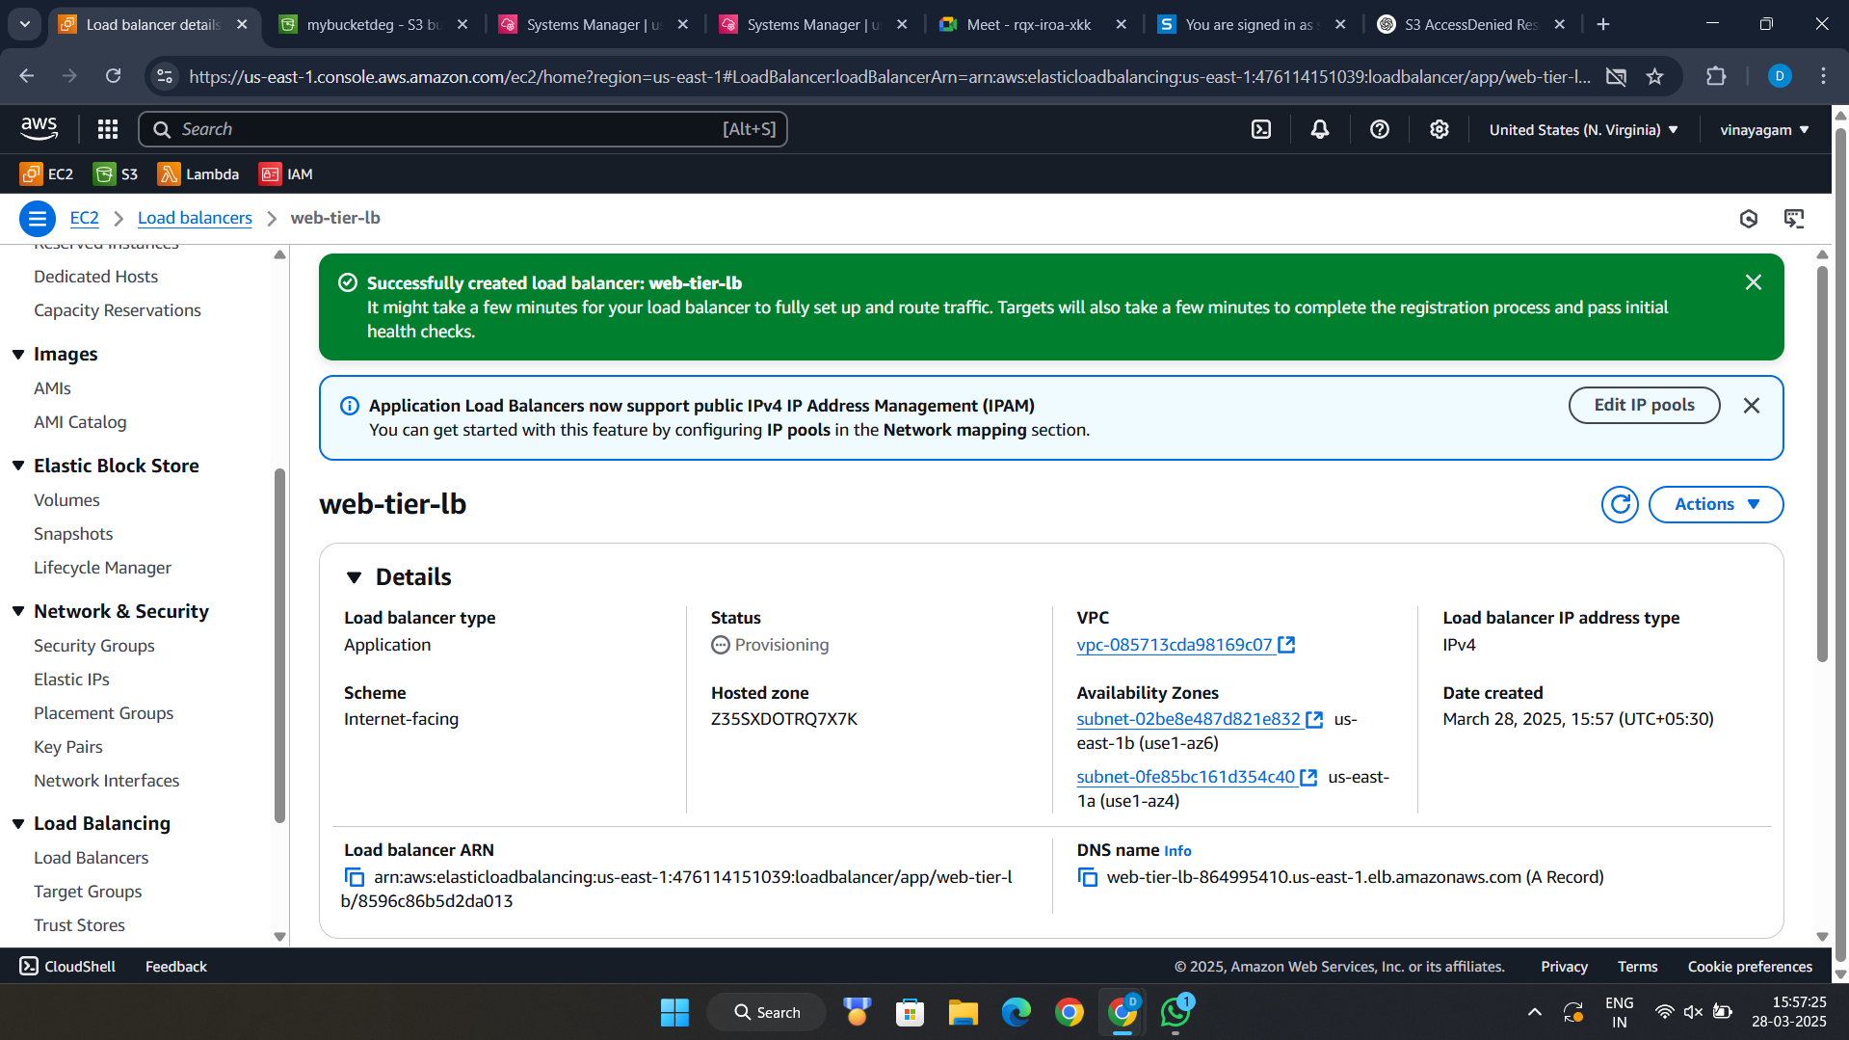Open the Lambda shortcut in favorites bar
1849x1040 pixels.
[x=198, y=174]
